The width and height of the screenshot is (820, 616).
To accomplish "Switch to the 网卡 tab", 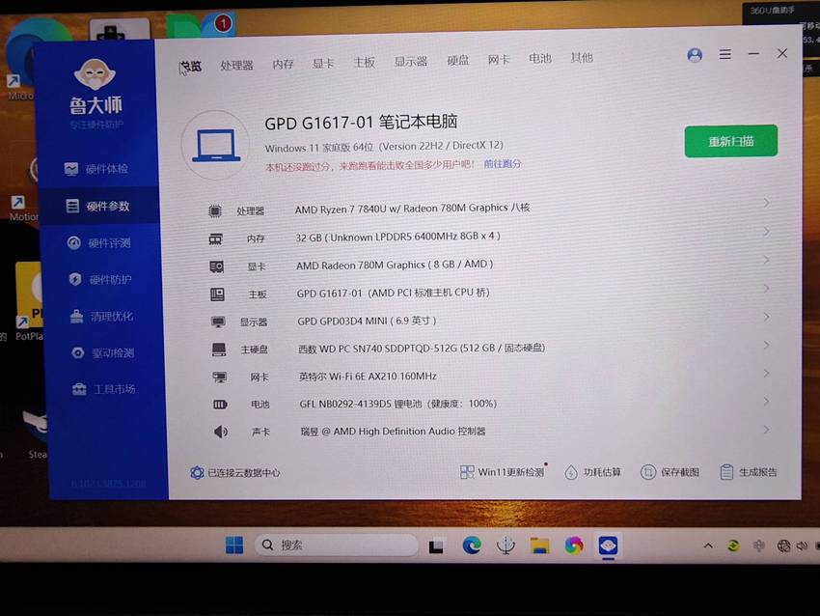I will 499,59.
